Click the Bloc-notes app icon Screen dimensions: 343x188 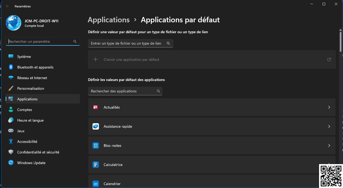pos(95,146)
